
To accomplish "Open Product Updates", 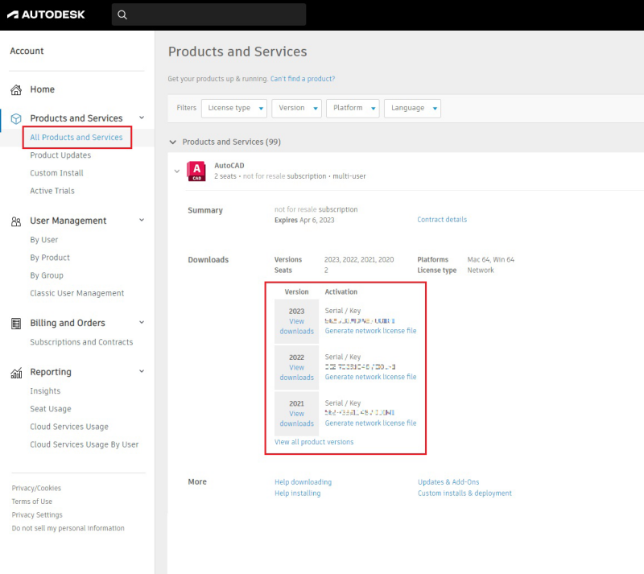I will tap(60, 155).
